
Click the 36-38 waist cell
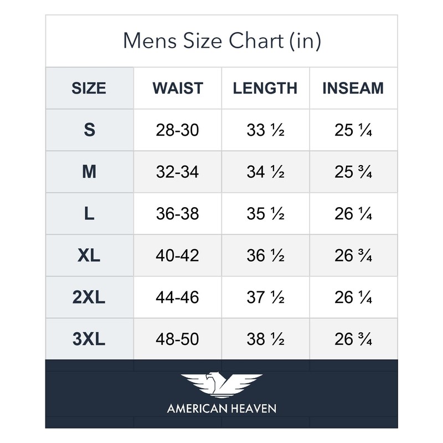click(178, 214)
